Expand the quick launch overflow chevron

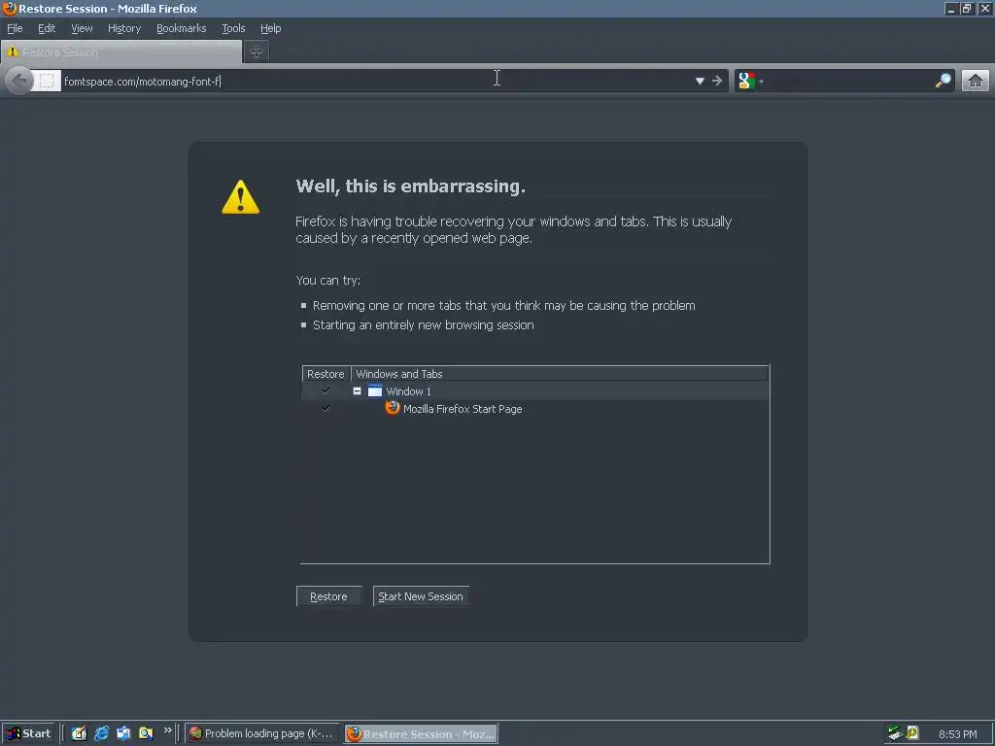[x=167, y=730]
